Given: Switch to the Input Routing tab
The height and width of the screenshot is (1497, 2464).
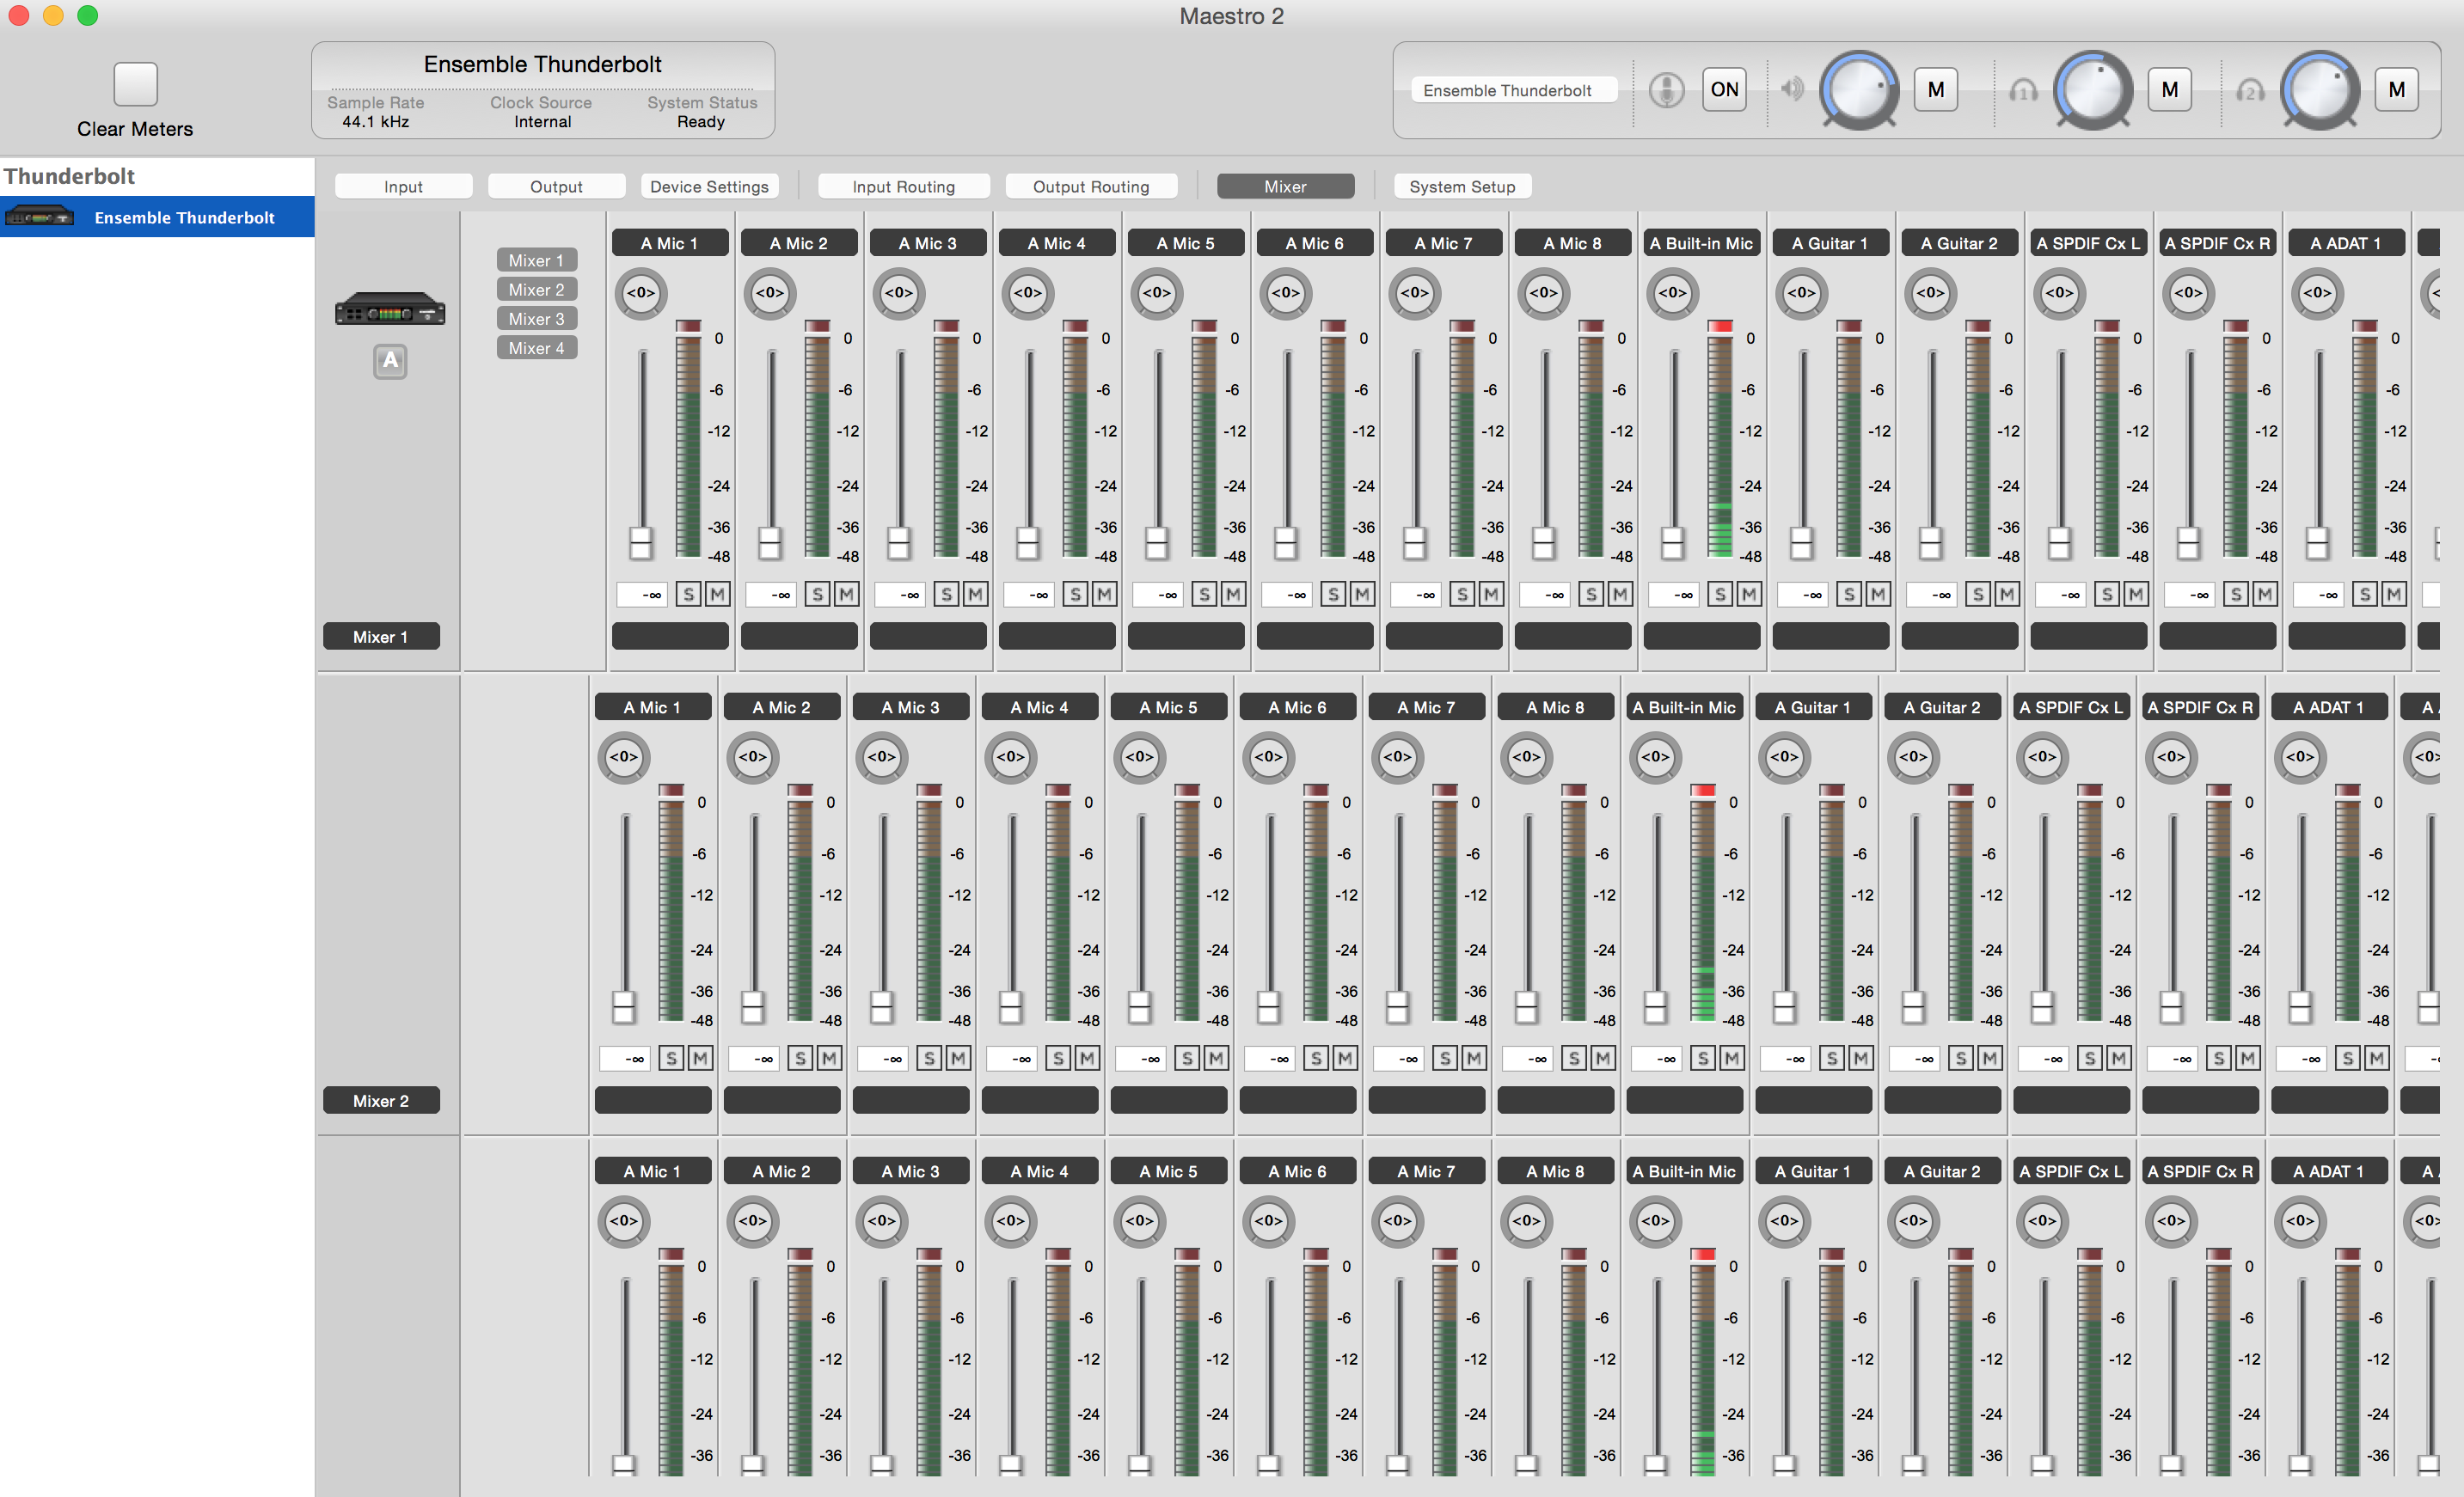Looking at the screenshot, I should pos(903,186).
